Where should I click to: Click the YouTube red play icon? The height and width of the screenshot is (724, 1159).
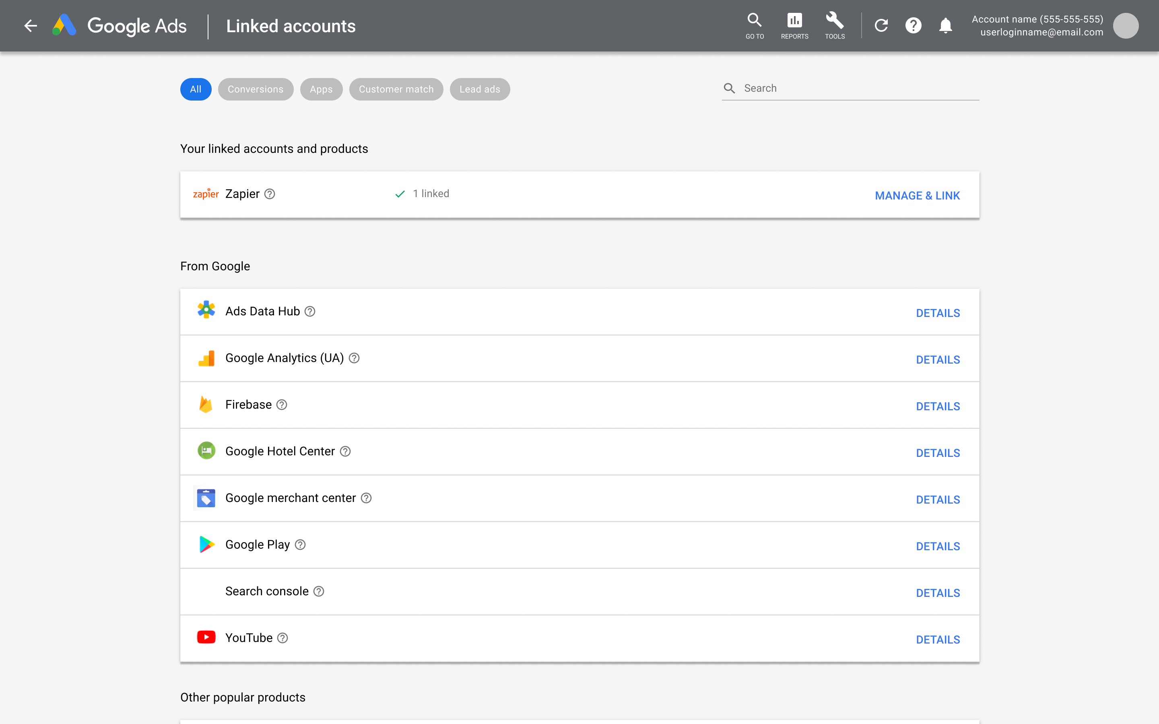[206, 637]
